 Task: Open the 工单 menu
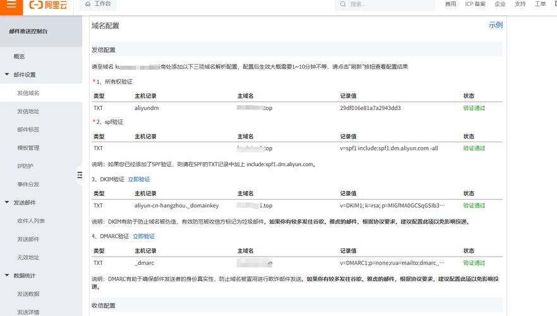coord(540,4)
